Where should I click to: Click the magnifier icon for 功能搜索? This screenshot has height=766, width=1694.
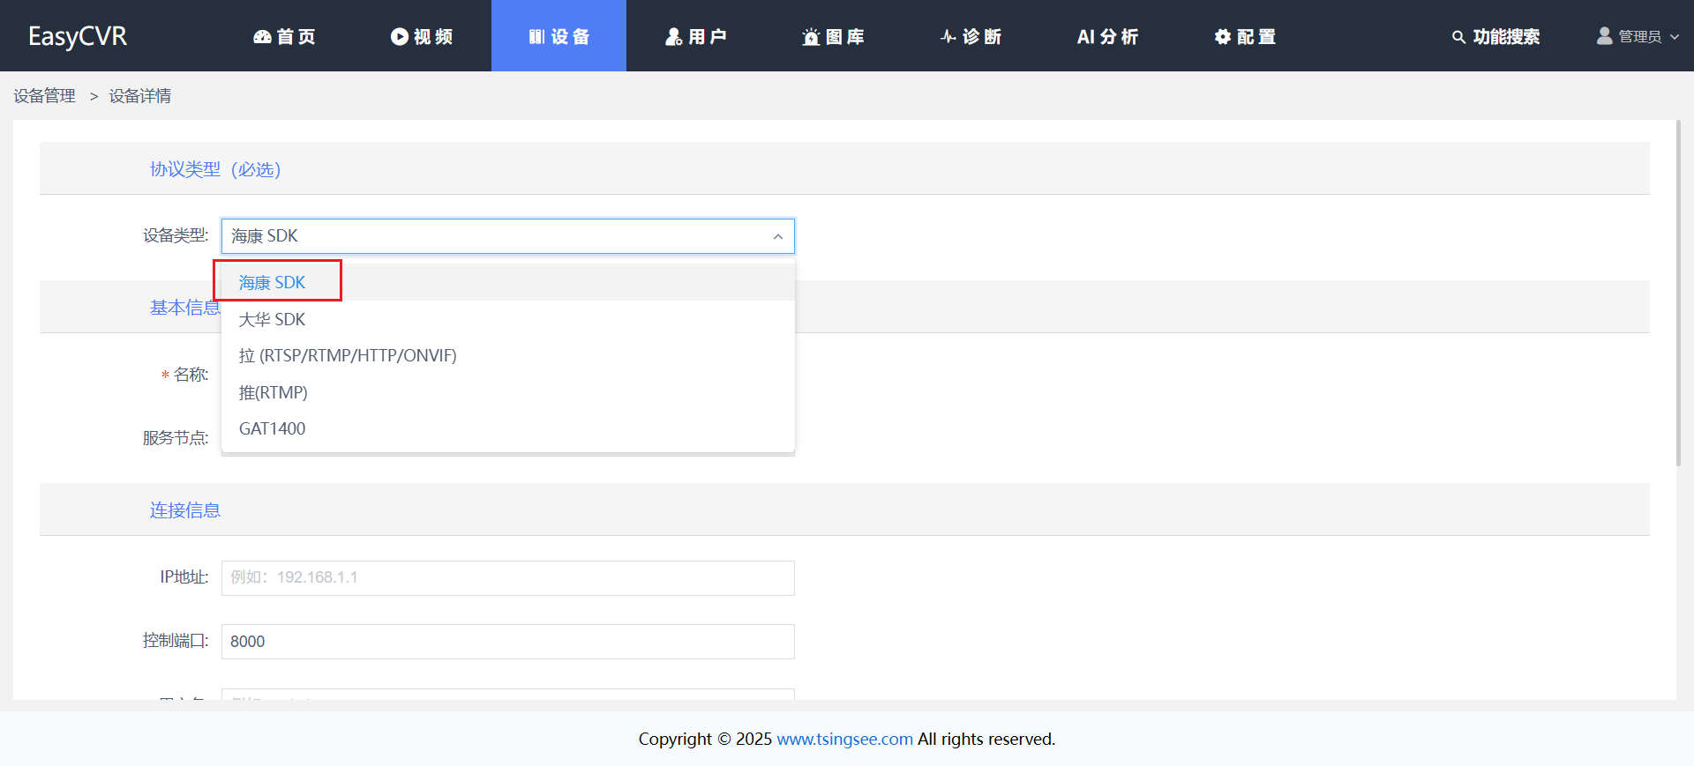point(1458,37)
